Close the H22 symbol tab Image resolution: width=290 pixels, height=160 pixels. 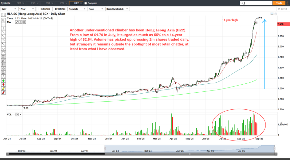(81, 3)
